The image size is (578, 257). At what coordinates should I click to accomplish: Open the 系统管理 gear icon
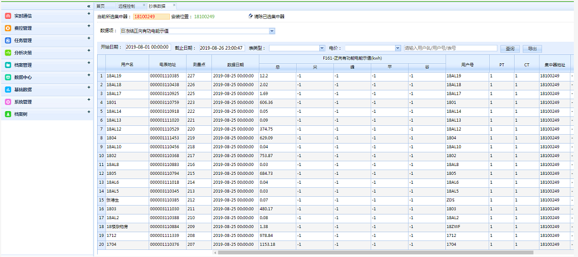click(x=8, y=102)
